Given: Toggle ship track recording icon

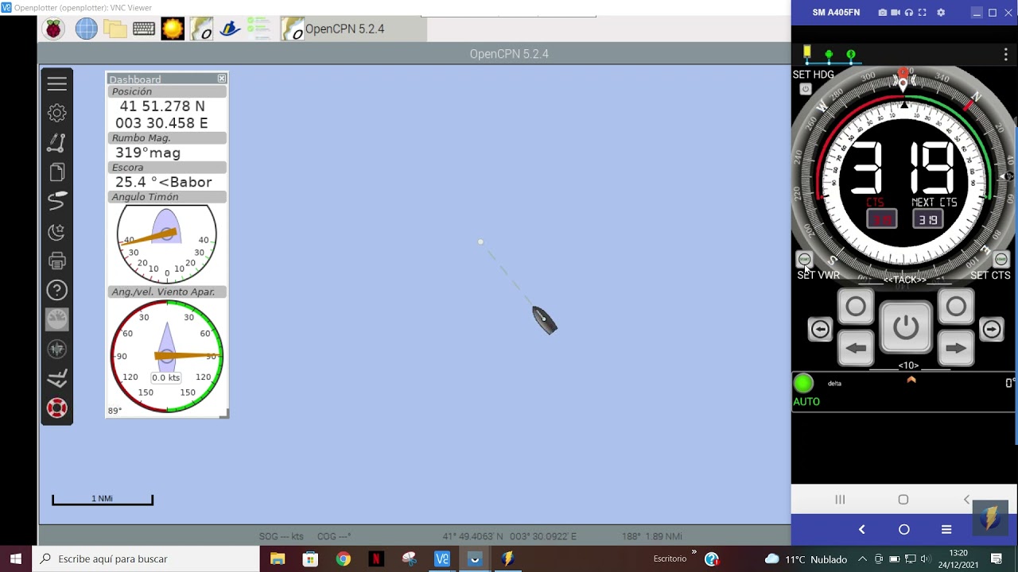Looking at the screenshot, I should click(56, 202).
